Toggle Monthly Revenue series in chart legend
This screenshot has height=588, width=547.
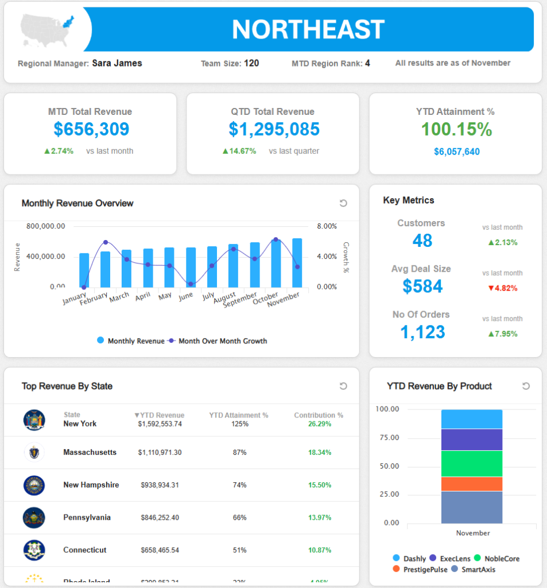(x=130, y=341)
